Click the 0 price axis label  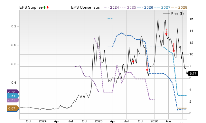(190, 113)
